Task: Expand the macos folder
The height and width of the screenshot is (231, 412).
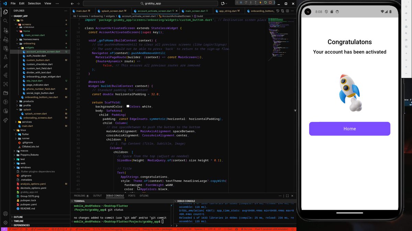Action: tap(24, 151)
